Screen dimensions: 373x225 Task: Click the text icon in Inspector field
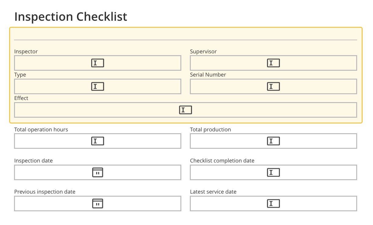click(98, 63)
